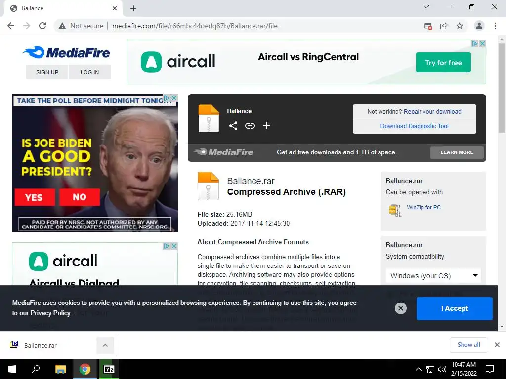This screenshot has height=379, width=506.
Task: Click NO on the Biden poll ad
Action: pyautogui.click(x=80, y=197)
